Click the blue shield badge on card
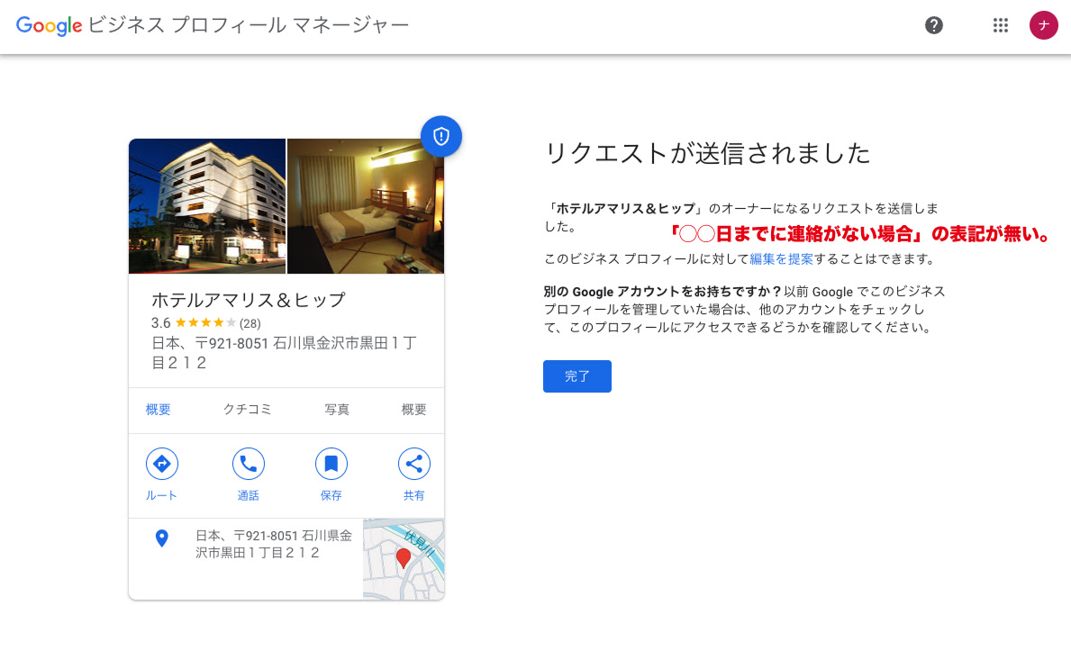 click(441, 137)
